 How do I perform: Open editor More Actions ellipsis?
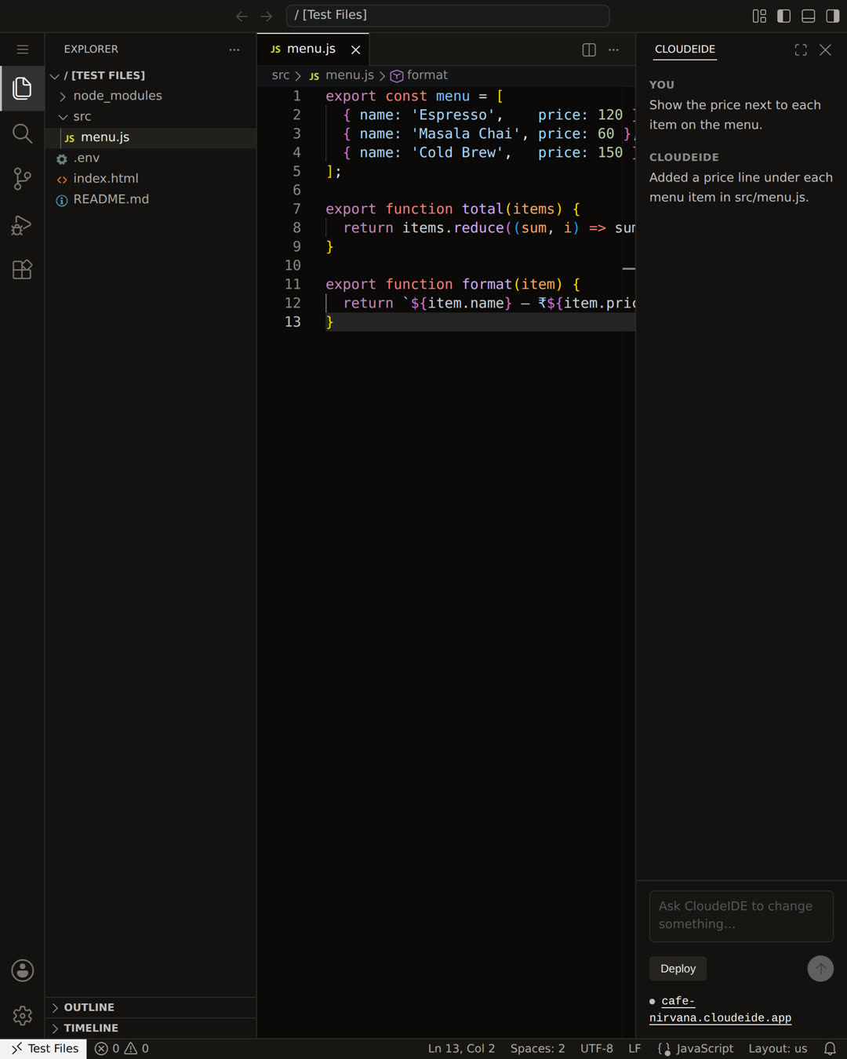coord(613,49)
